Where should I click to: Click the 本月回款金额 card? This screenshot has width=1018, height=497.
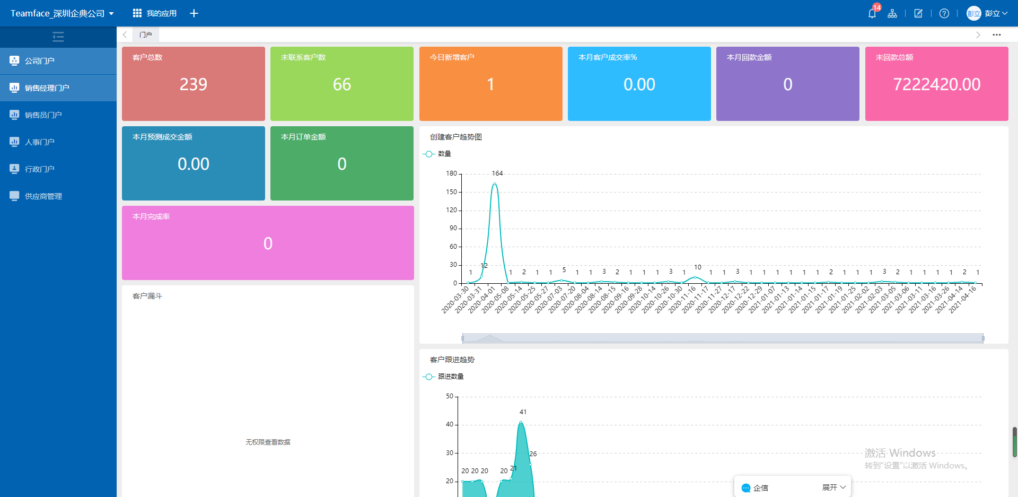click(788, 84)
